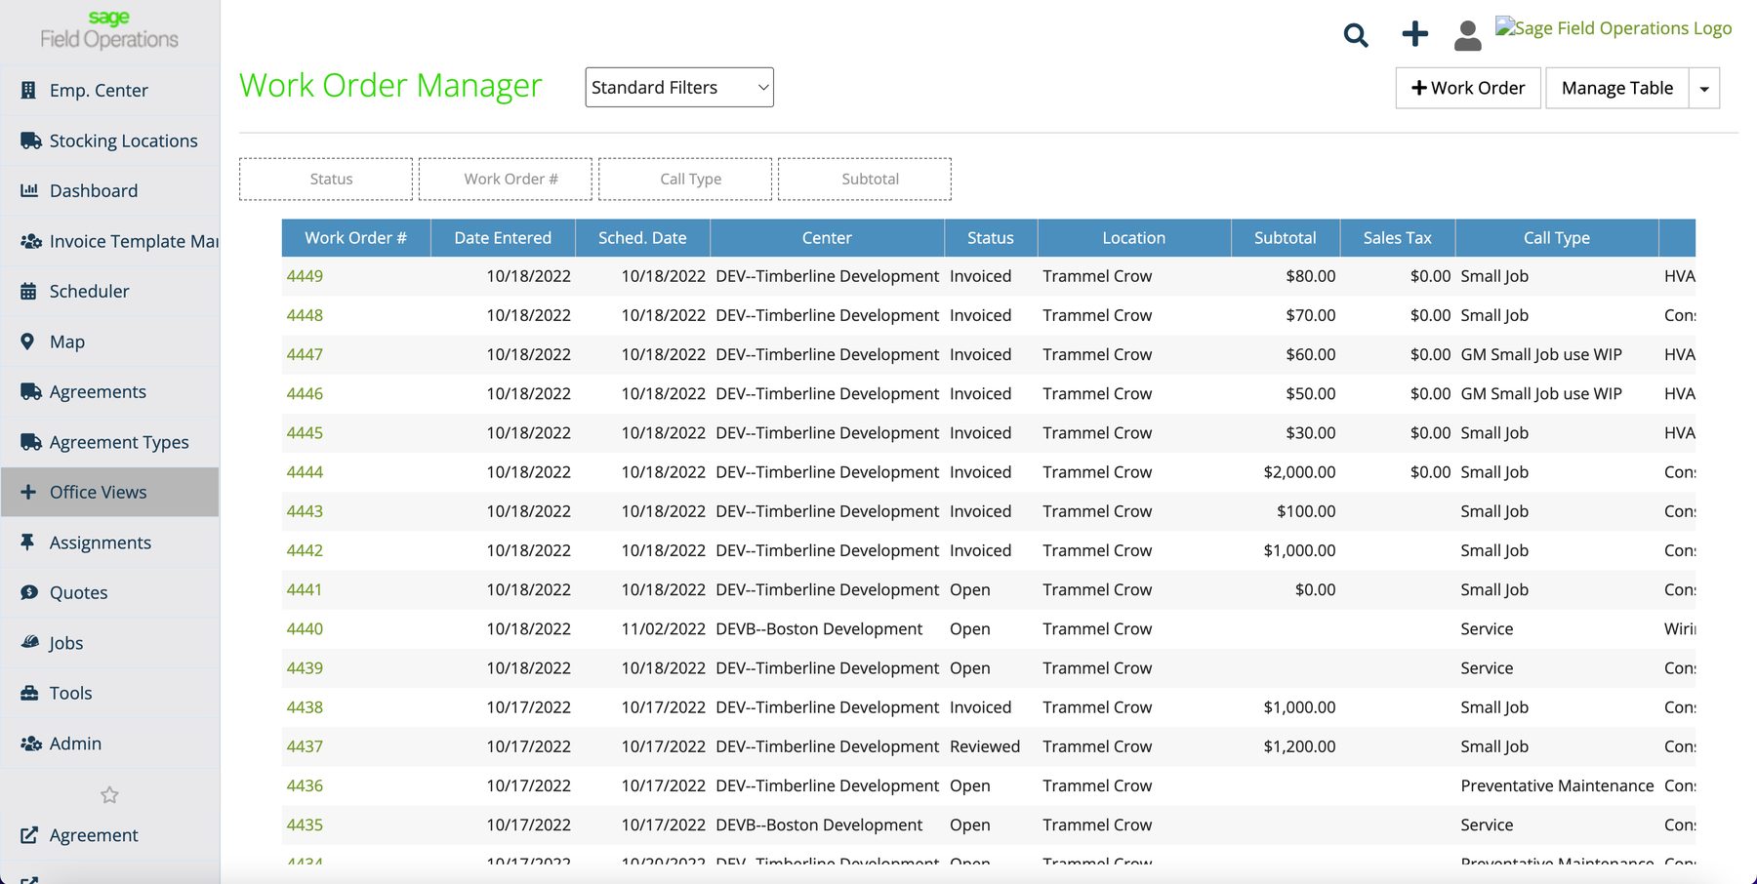Click the add Work Order button

tap(1468, 88)
